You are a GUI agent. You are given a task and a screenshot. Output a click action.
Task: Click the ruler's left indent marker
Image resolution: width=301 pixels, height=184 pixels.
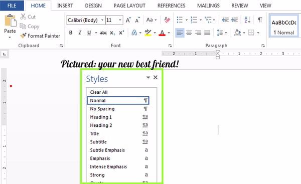[218, 57]
